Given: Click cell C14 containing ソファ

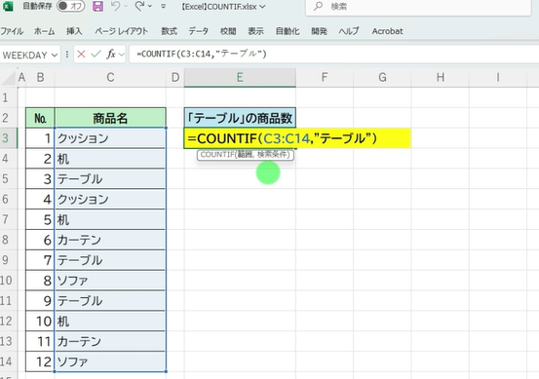Looking at the screenshot, I should 110,361.
